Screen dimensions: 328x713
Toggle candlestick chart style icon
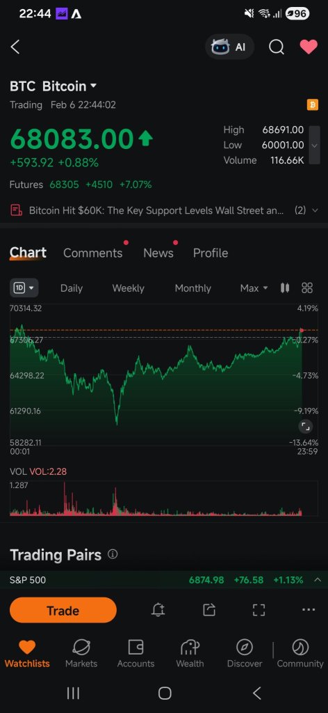285,288
